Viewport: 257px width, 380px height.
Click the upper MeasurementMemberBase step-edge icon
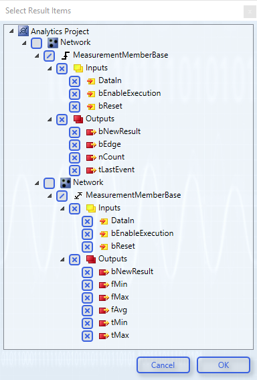66,55
